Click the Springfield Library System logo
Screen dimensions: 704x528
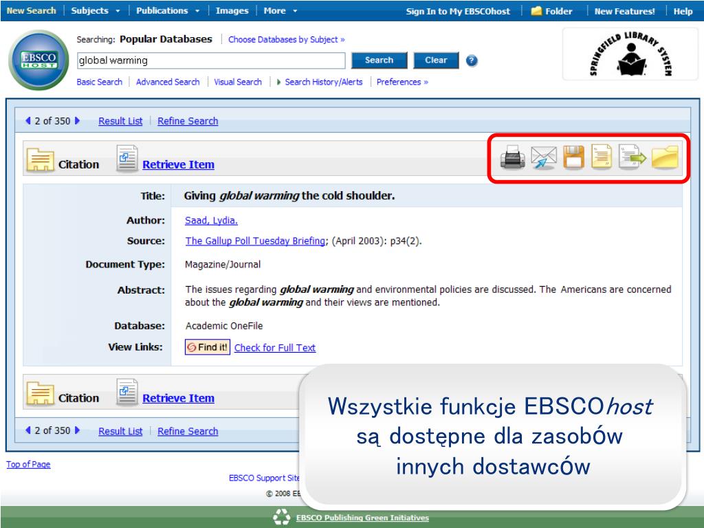tap(630, 54)
